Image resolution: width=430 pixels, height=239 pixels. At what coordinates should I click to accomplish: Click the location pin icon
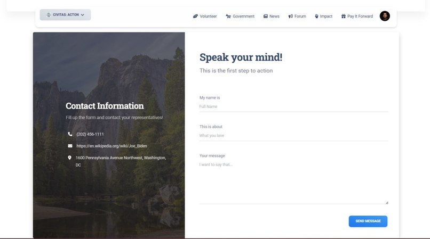[70, 158]
